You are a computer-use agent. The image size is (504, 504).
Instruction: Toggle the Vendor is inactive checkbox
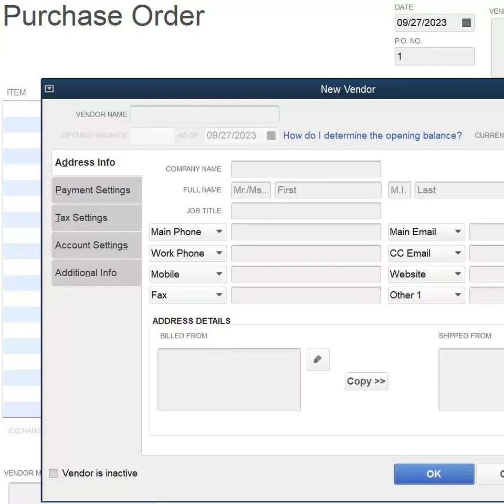coord(54,474)
